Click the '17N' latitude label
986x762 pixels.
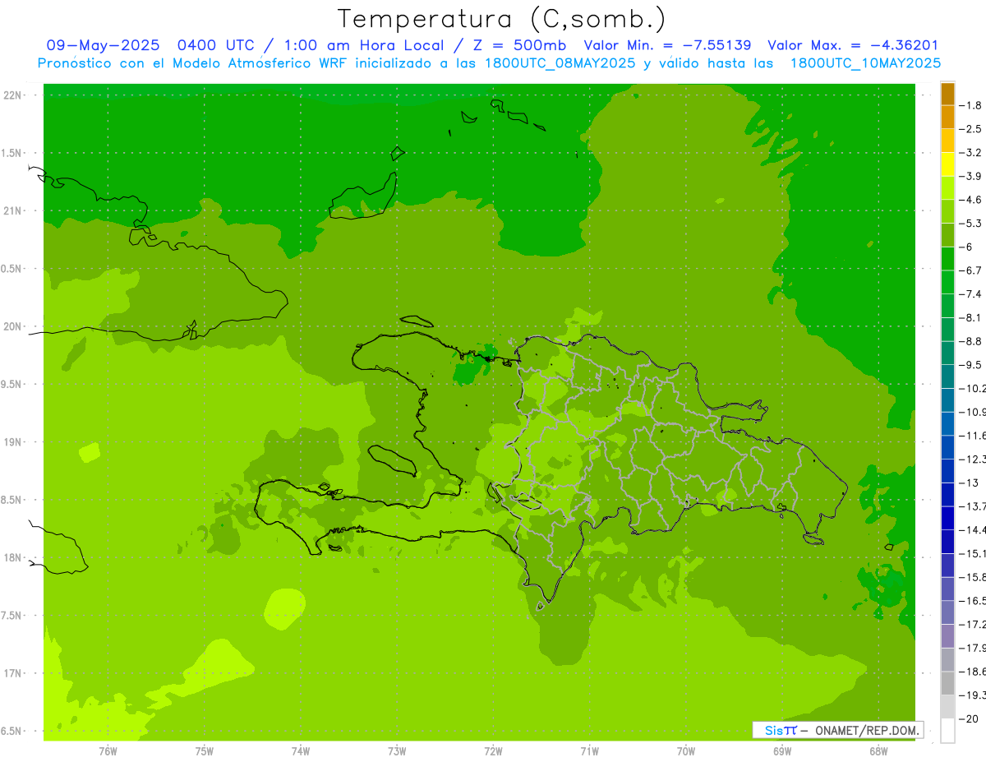tap(14, 674)
